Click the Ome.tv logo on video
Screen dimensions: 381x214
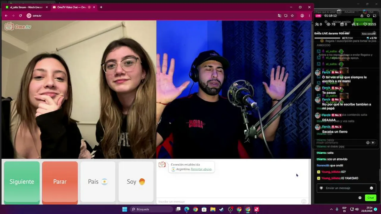point(18,26)
